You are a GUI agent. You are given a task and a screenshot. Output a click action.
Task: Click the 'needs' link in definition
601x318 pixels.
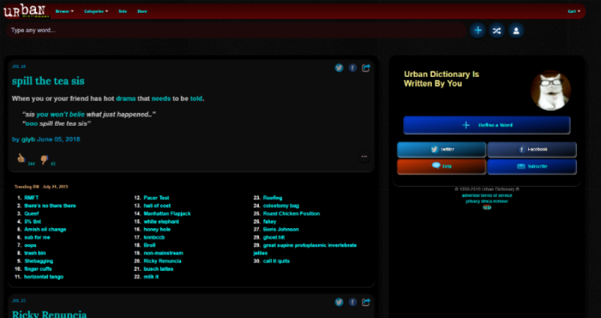161,98
